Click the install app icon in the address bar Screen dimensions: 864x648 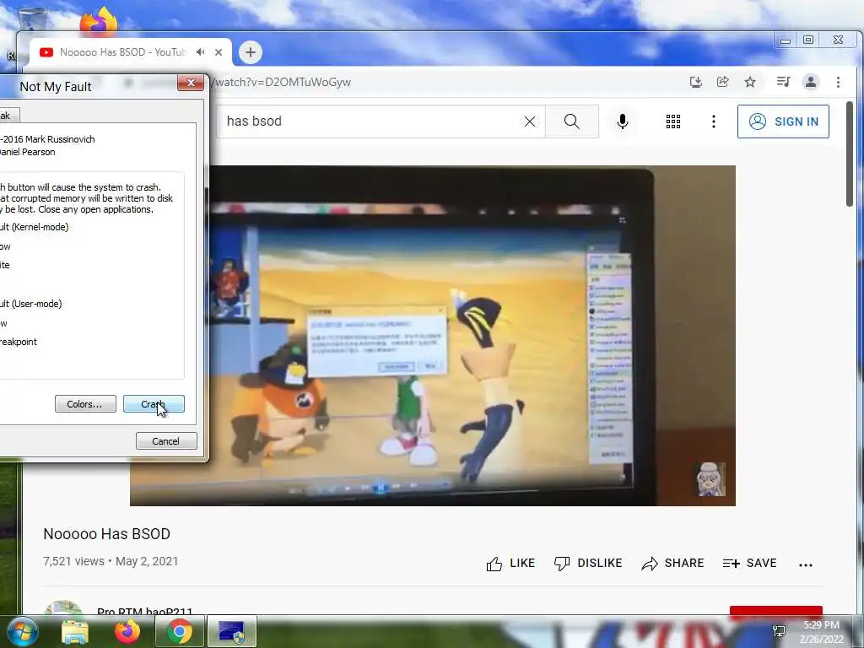tap(696, 82)
